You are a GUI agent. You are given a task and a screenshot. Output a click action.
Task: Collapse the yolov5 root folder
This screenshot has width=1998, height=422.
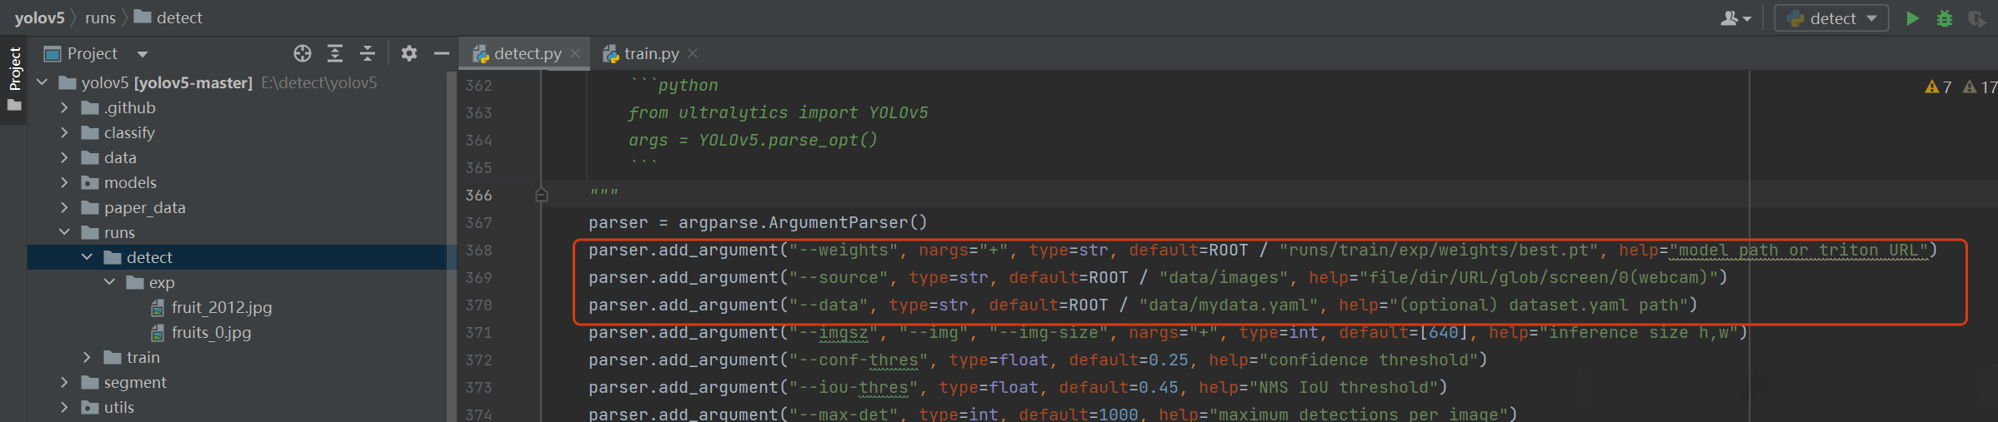[43, 82]
